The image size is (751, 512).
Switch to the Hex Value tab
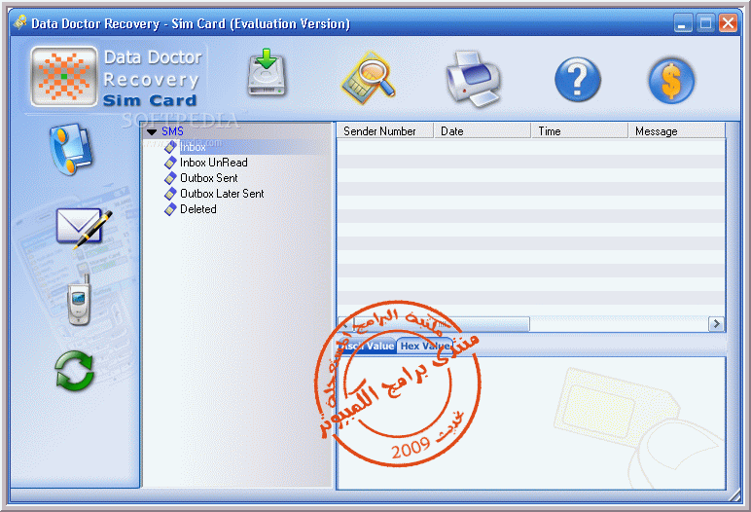pyautogui.click(x=424, y=346)
